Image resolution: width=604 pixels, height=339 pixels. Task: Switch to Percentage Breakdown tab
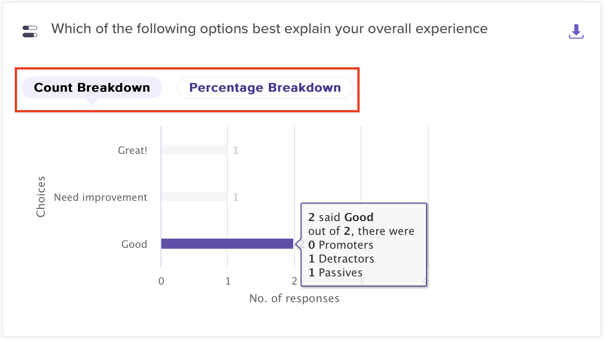click(x=265, y=88)
